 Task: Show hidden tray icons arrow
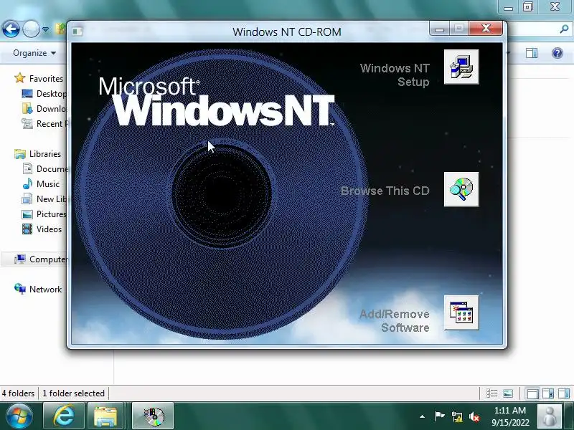pyautogui.click(x=422, y=416)
